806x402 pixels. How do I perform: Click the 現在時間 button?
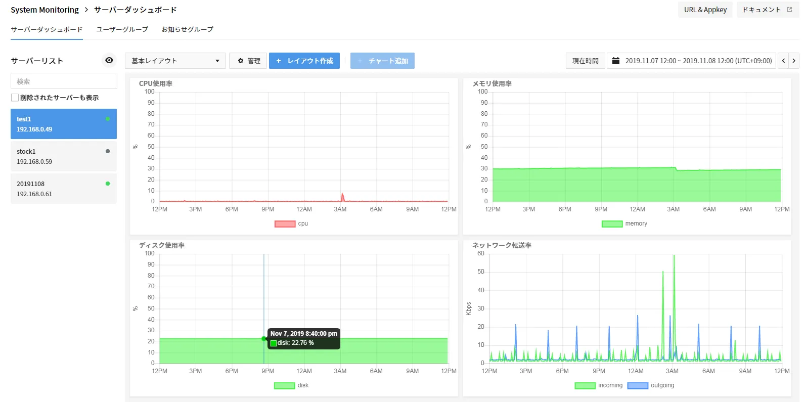[585, 61]
